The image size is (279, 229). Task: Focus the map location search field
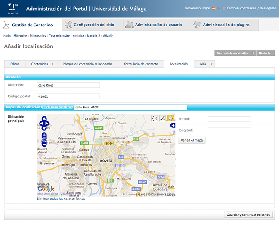[x=130, y=107]
